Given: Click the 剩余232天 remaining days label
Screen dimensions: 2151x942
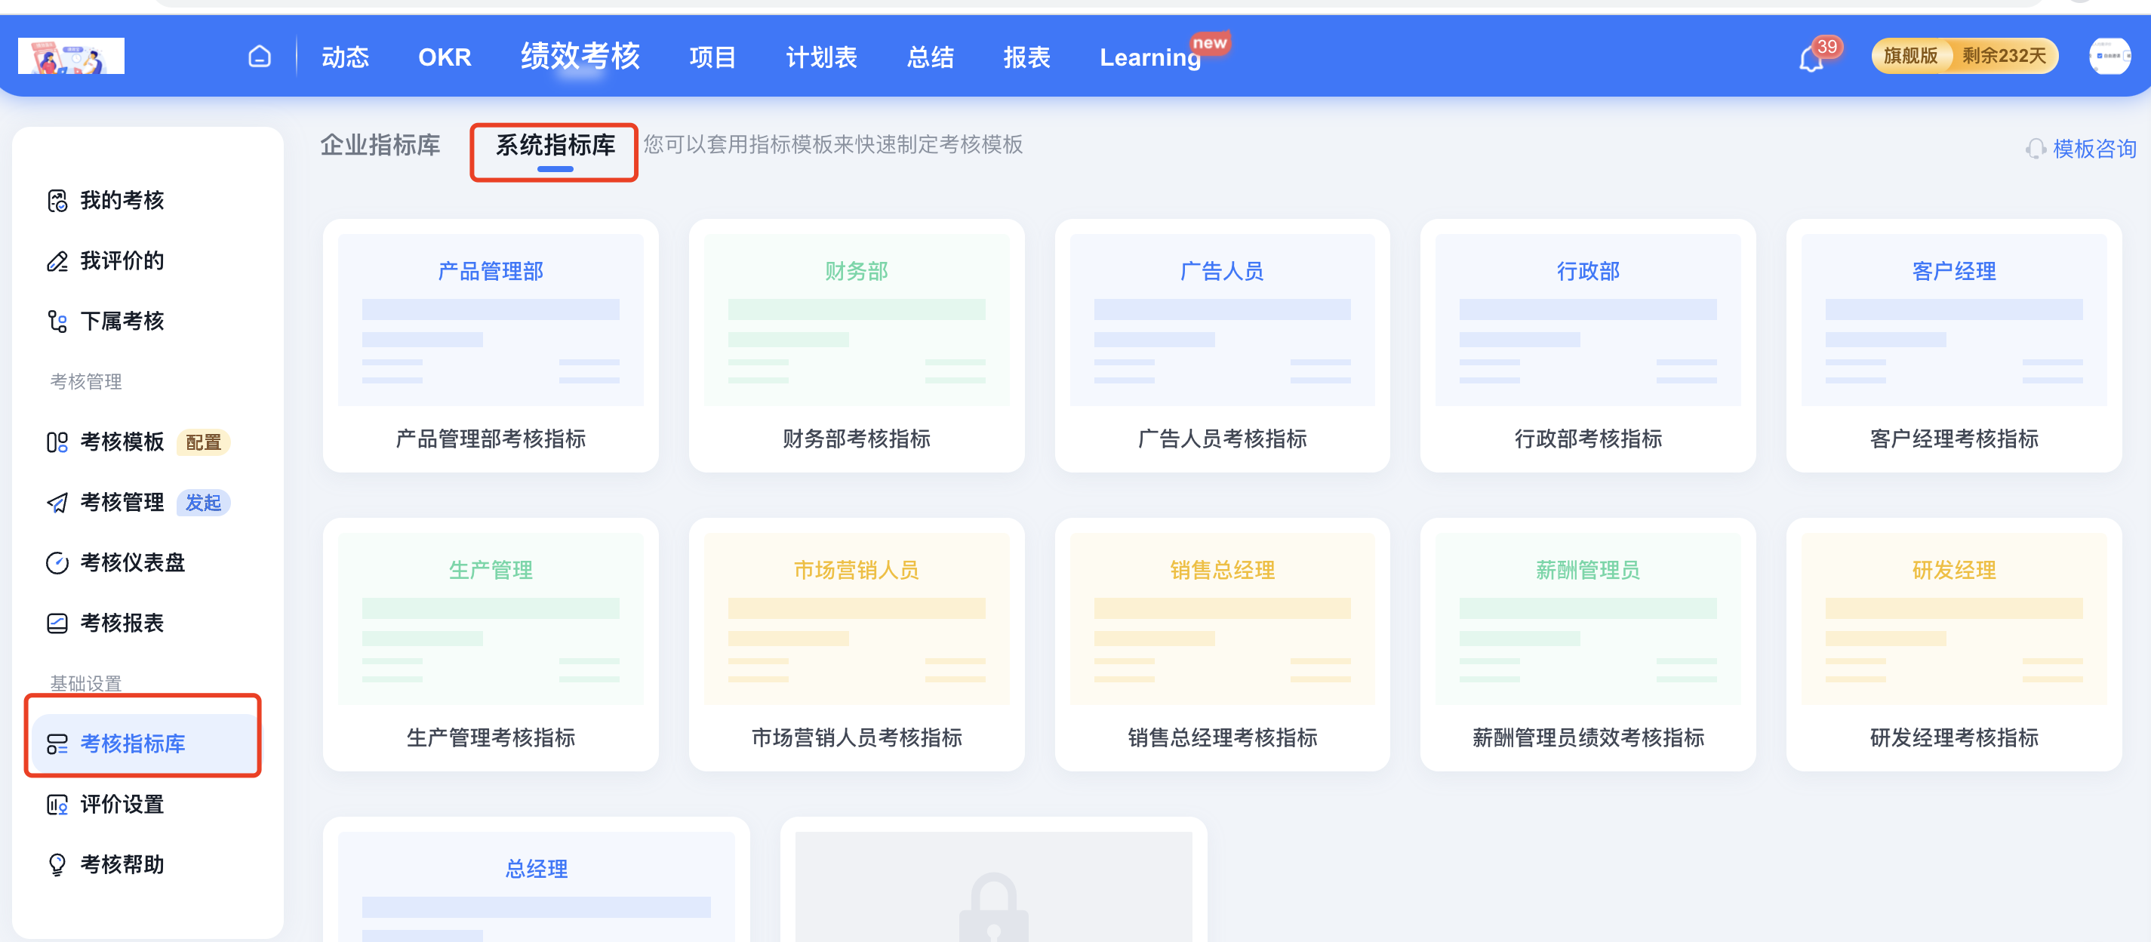Looking at the screenshot, I should [2004, 56].
